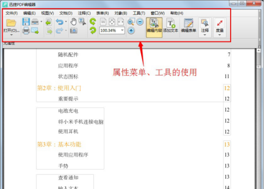This screenshot has height=189, width=264.
Task: Select the 将小米手机连接电脑 entry
Action: [81, 122]
